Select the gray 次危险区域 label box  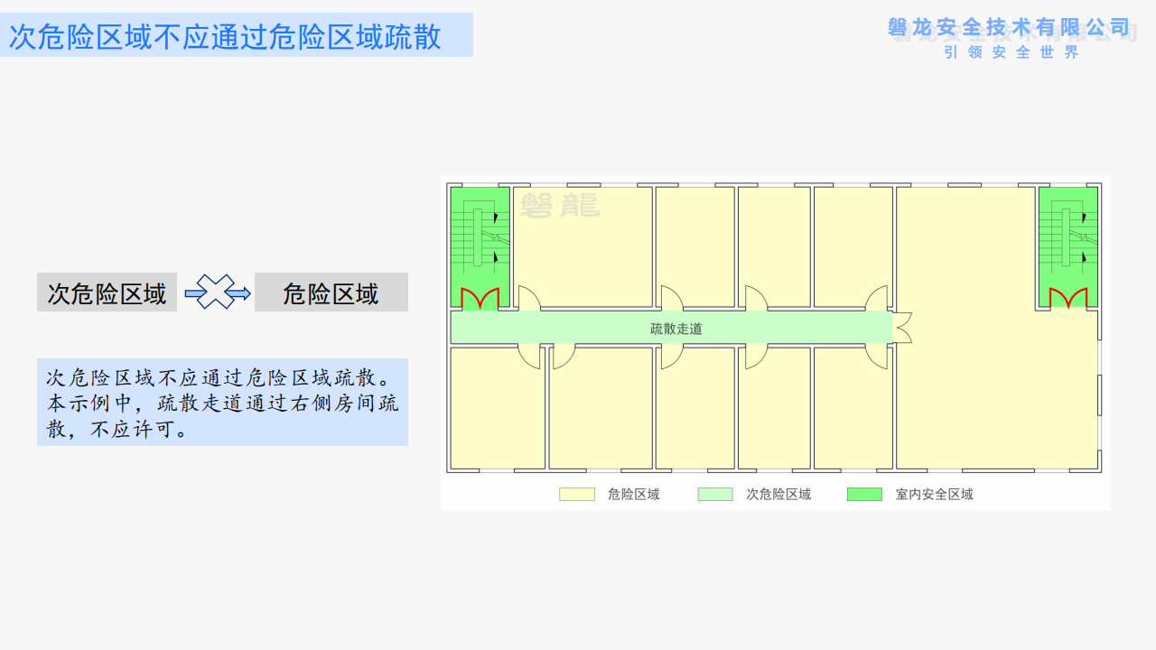pos(107,292)
